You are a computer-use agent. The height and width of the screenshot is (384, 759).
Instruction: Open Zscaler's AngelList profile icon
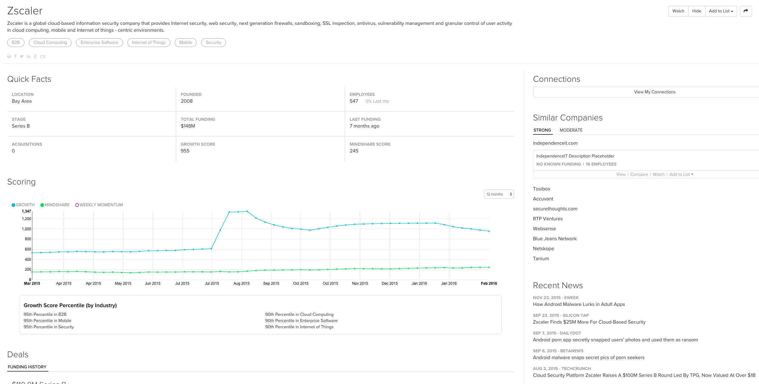[x=35, y=56]
